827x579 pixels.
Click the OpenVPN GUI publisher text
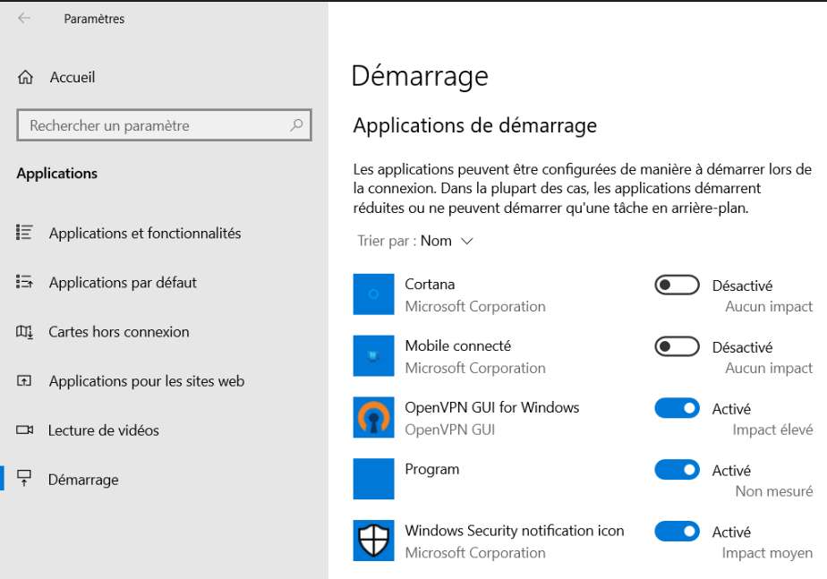[450, 430]
